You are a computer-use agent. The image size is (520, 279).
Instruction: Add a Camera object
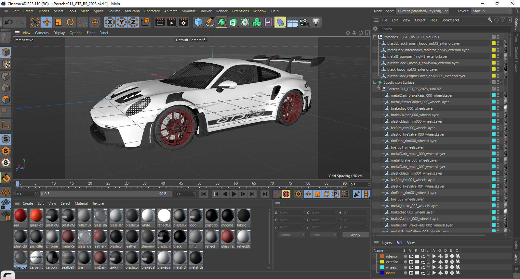pos(304,22)
